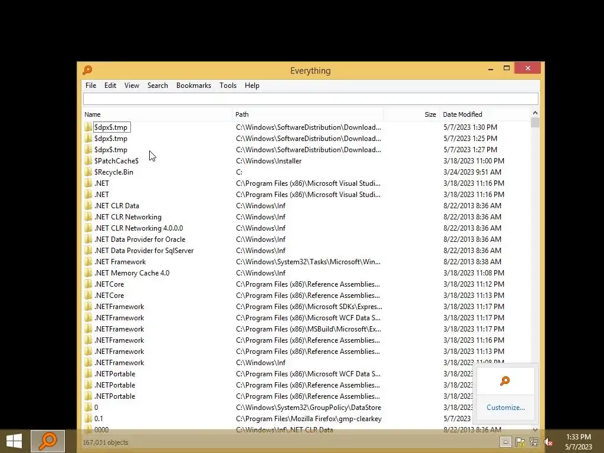Image resolution: width=604 pixels, height=453 pixels.
Task: Sort results by Size column header
Action: pyautogui.click(x=411, y=114)
